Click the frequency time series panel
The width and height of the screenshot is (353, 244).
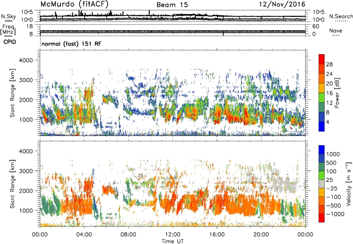tap(173, 30)
